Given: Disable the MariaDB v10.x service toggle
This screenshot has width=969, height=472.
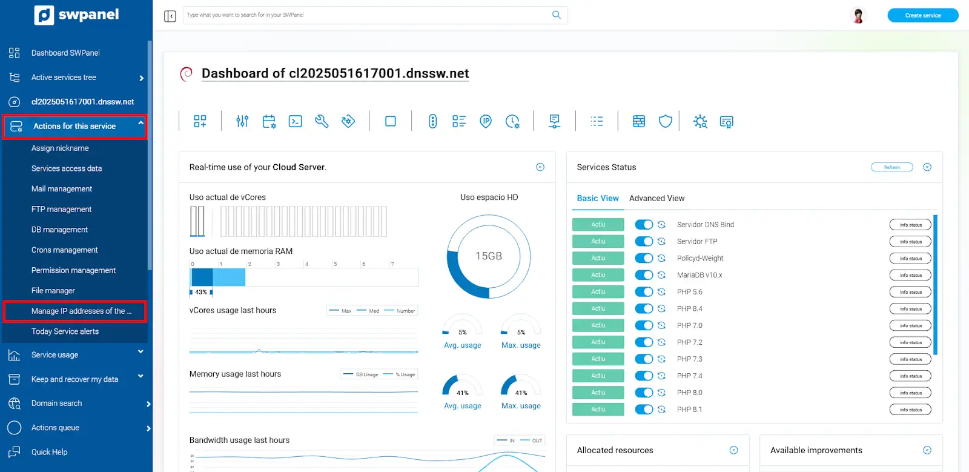Looking at the screenshot, I should coord(643,275).
